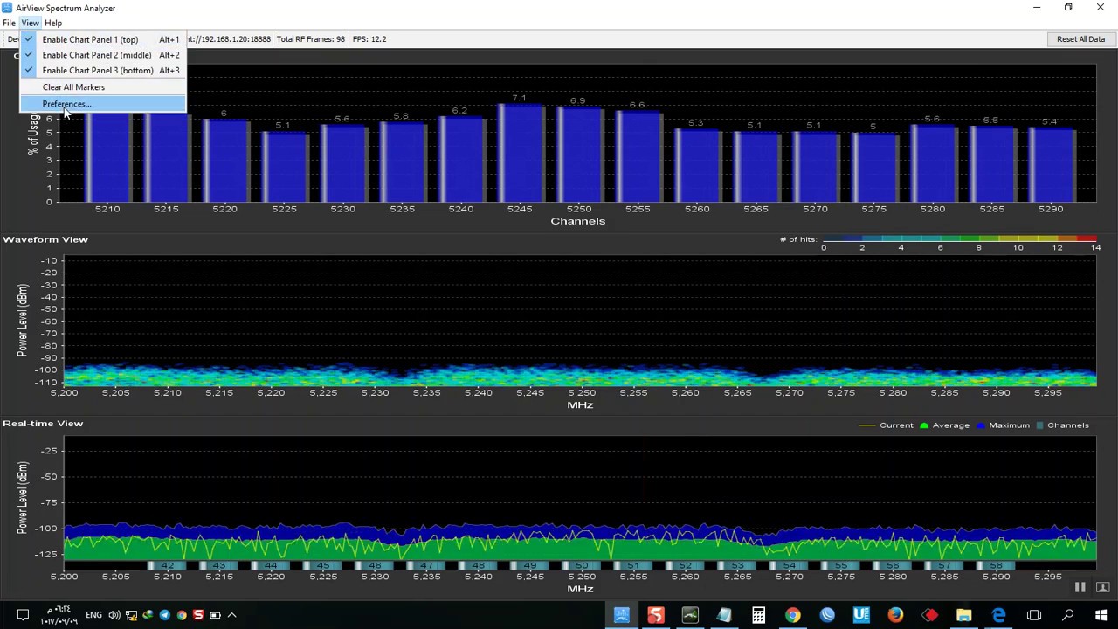This screenshot has width=1118, height=629.
Task: Select the 5245 channel usage bar
Action: (520, 153)
